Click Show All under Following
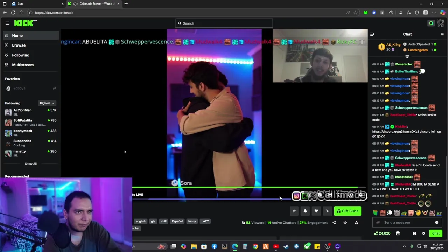 [30, 163]
